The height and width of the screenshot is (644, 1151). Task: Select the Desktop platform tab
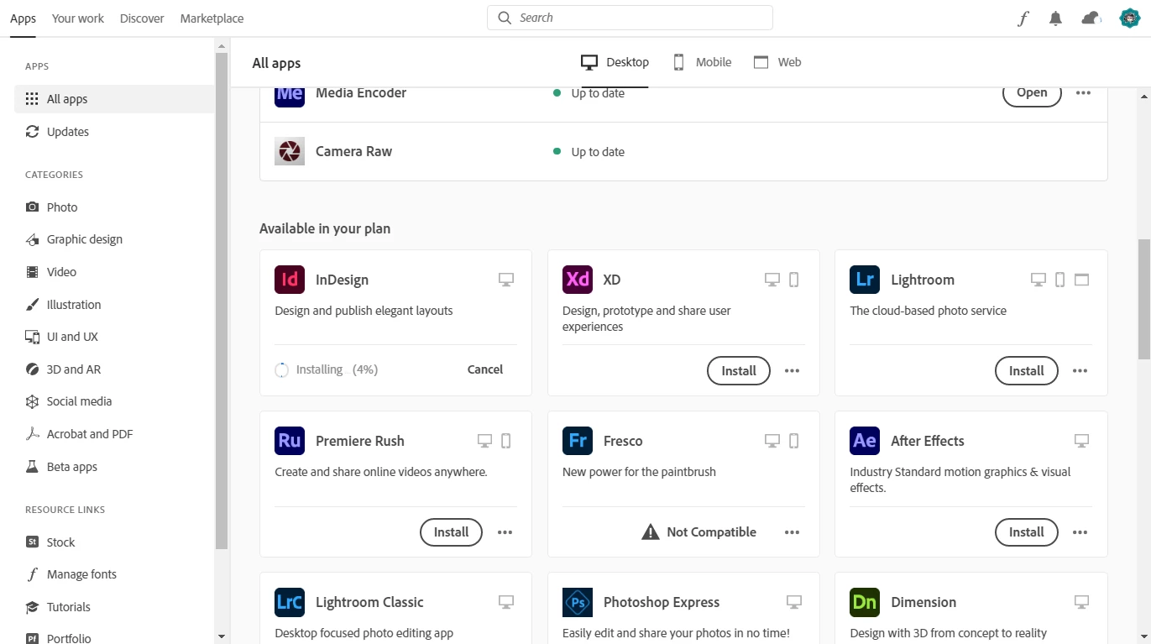point(615,62)
